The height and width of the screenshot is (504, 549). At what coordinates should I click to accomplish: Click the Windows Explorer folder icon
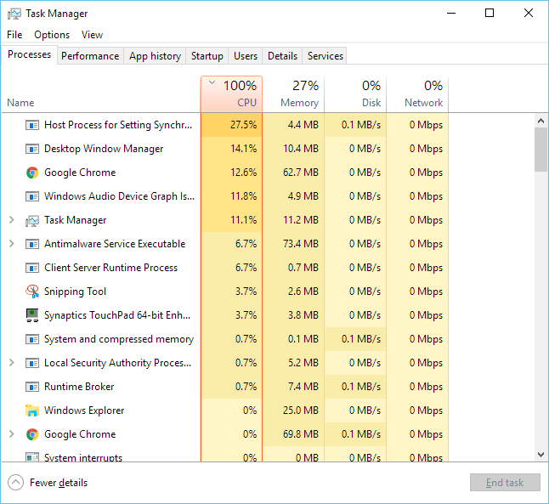[x=32, y=411]
